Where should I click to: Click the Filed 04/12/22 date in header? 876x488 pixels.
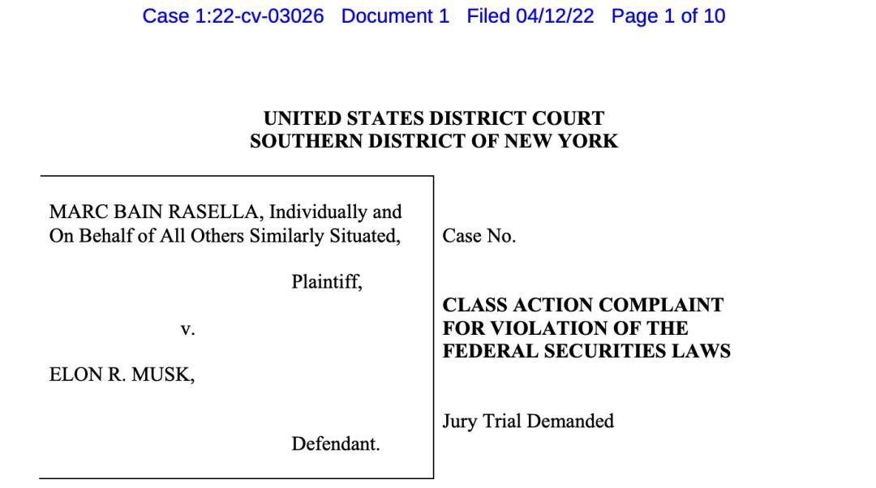[530, 15]
